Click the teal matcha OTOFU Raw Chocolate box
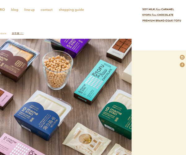186x155 pixels. (x=95, y=82)
